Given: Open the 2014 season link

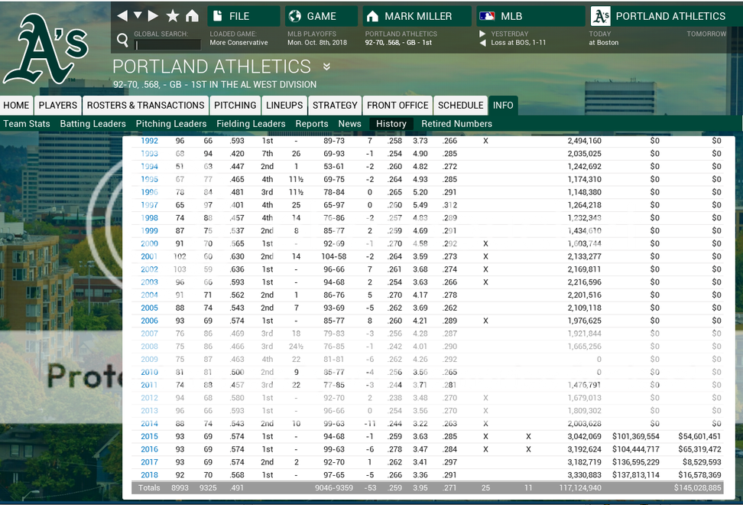Looking at the screenshot, I should coord(149,423).
